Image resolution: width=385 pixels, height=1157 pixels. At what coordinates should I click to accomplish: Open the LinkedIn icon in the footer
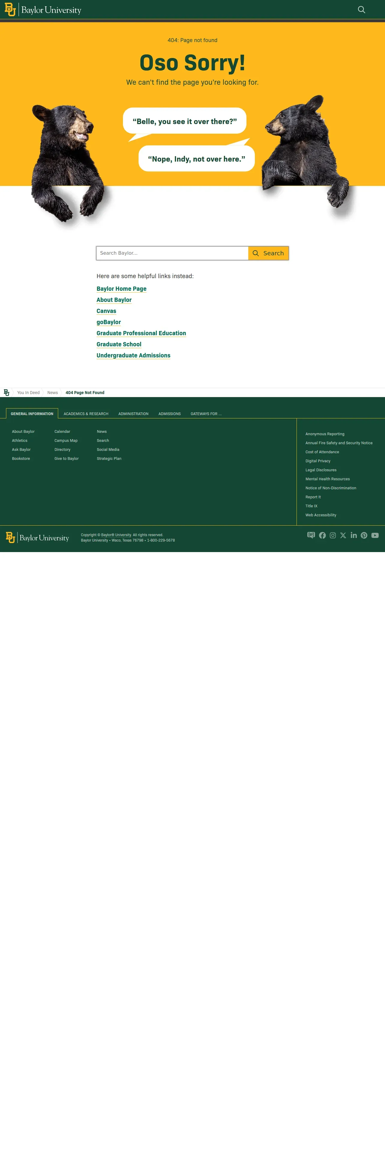tap(354, 535)
